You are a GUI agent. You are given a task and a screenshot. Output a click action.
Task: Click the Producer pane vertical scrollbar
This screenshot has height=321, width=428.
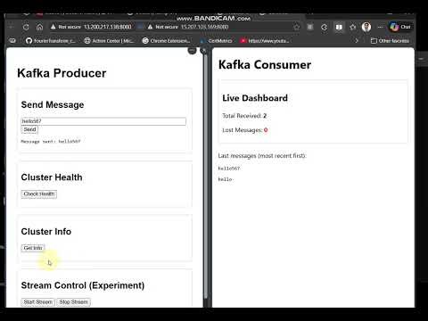[206, 176]
